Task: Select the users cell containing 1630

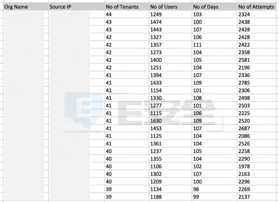Action: click(x=170, y=121)
